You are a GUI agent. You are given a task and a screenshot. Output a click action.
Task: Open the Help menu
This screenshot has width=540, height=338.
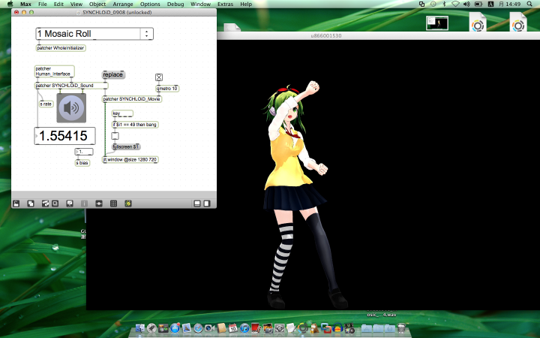coord(246,5)
